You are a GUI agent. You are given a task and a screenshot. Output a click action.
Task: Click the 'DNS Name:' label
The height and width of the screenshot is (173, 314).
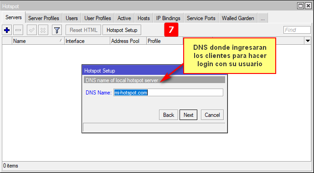(x=98, y=93)
